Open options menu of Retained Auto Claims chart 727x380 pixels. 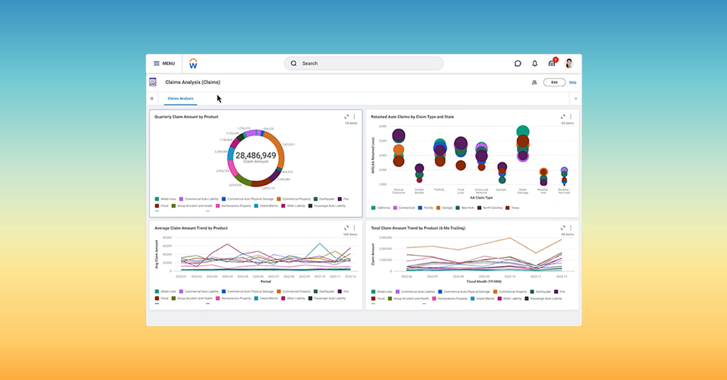pos(571,117)
